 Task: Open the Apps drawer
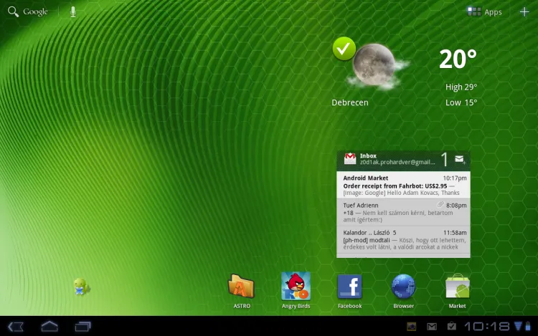click(x=485, y=11)
